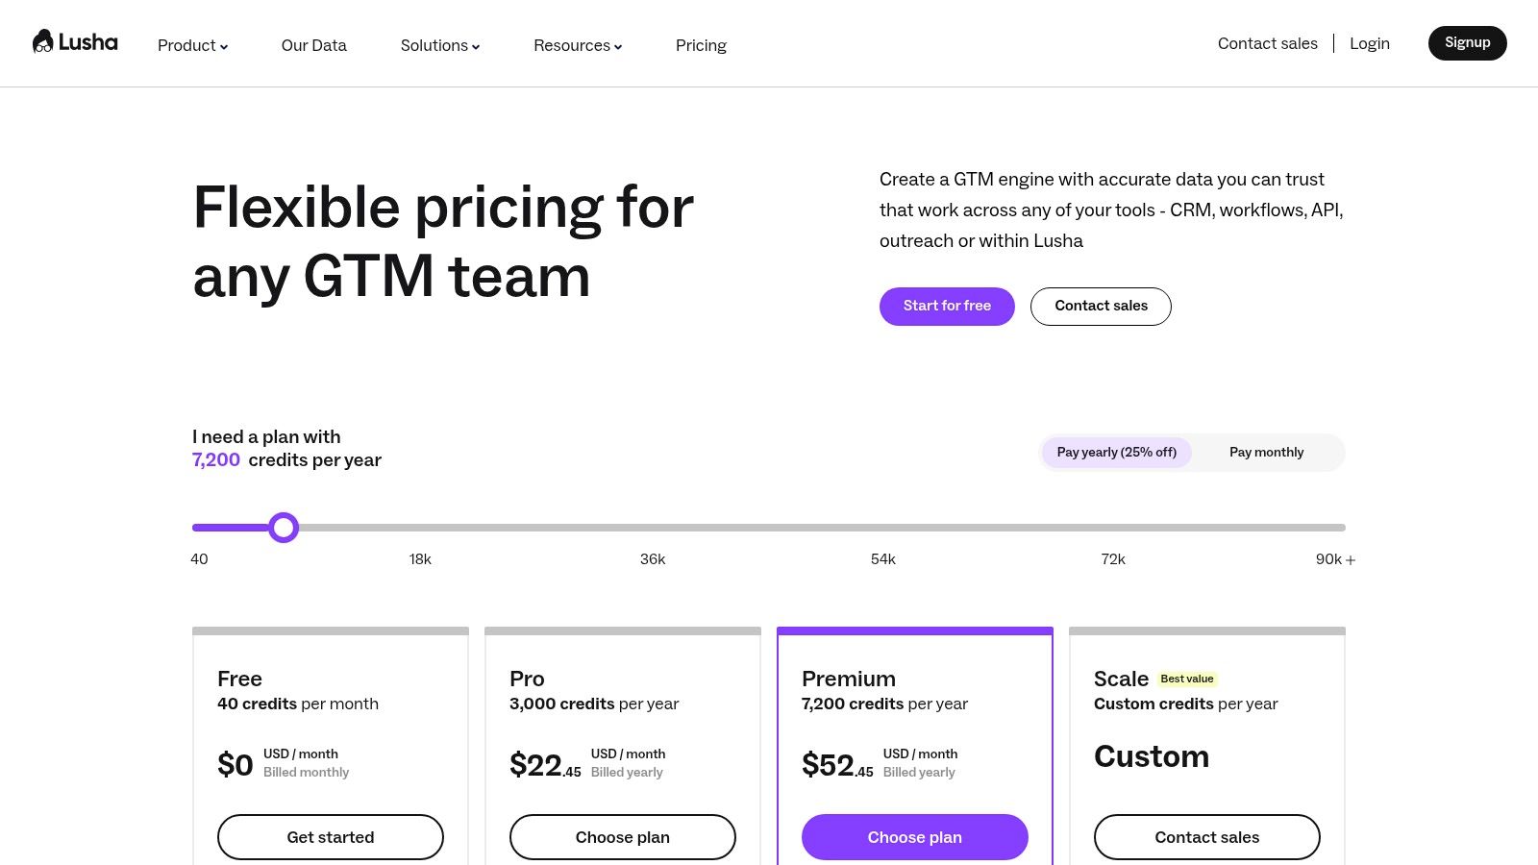Go to the Our Data page
Viewport: 1538px width, 865px height.
[313, 45]
